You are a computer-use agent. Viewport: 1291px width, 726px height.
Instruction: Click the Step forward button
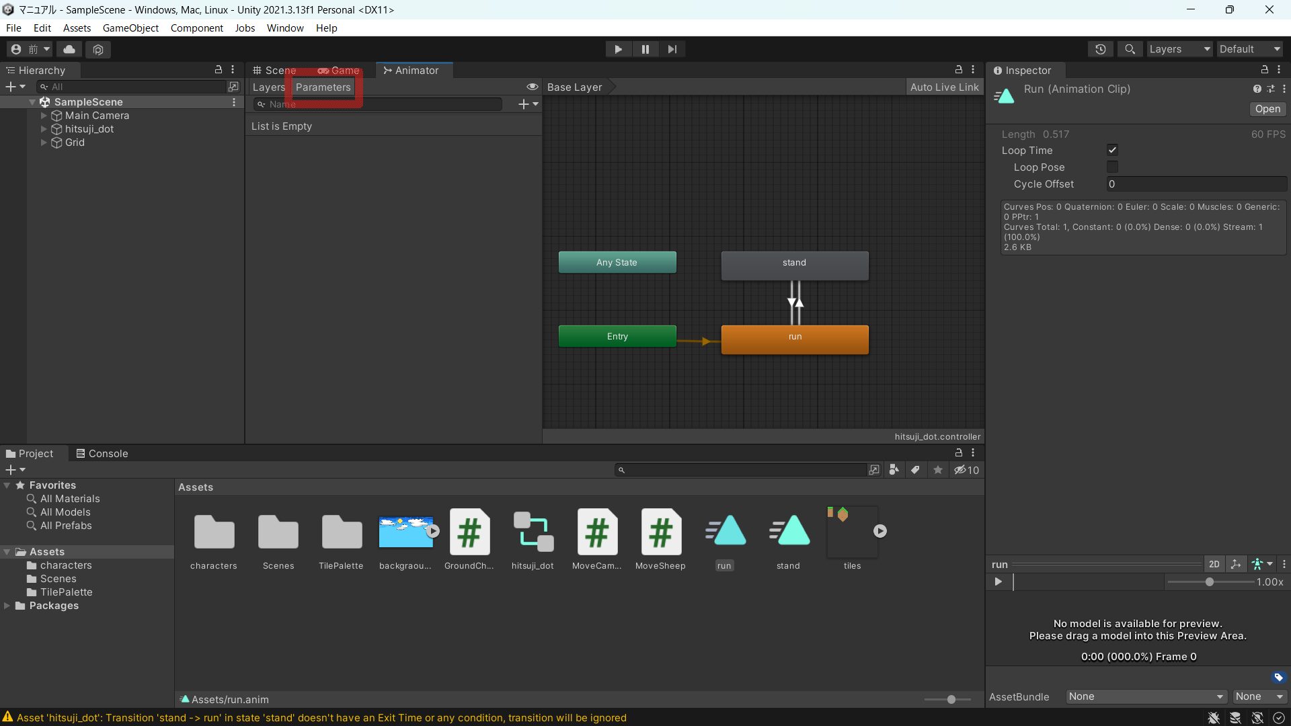(x=672, y=49)
